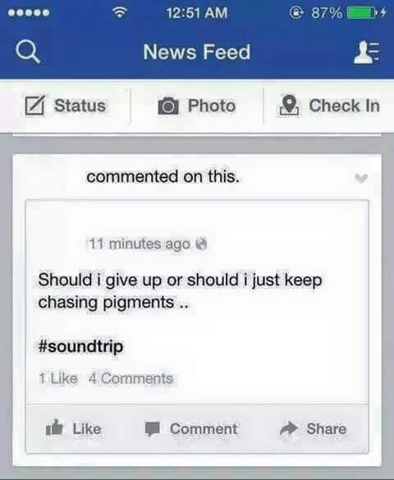Open the 11 minutes ago timestamp
394x480 pixels.
pos(140,244)
